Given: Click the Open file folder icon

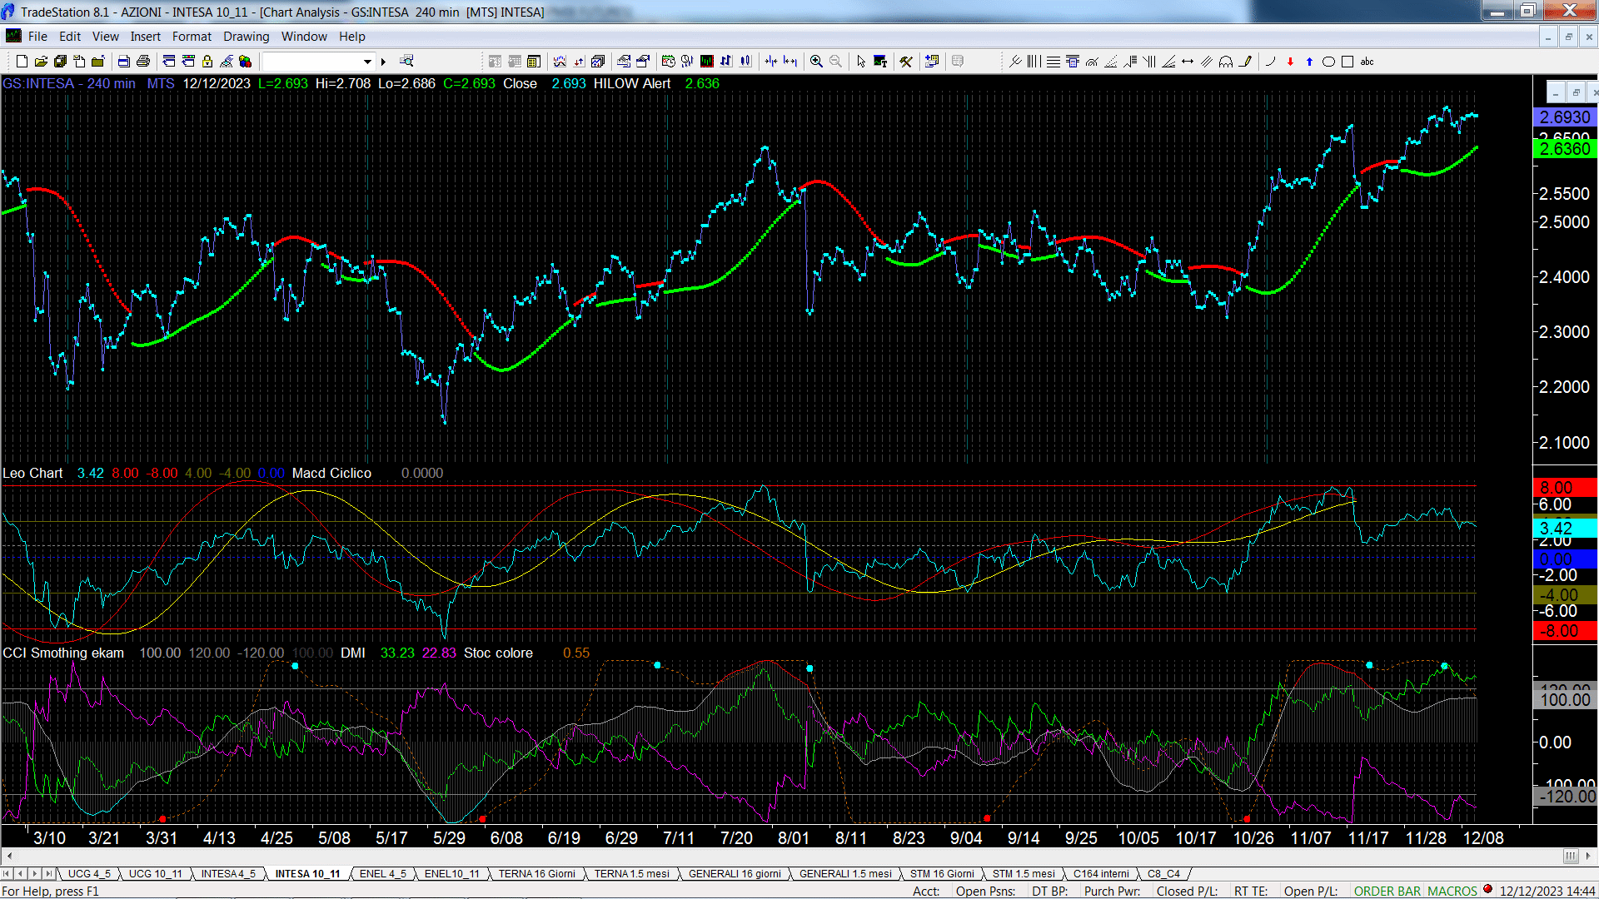Looking at the screenshot, I should pos(41,62).
